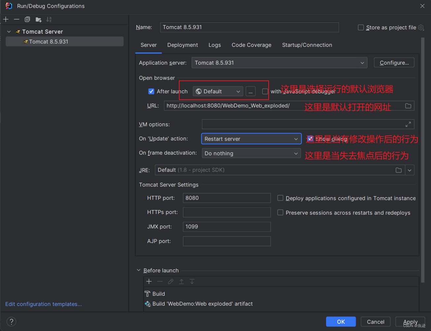The image size is (431, 331).
Task: Click the Apply button
Action: [410, 322]
